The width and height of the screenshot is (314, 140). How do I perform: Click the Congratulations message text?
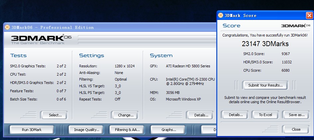[265, 35]
